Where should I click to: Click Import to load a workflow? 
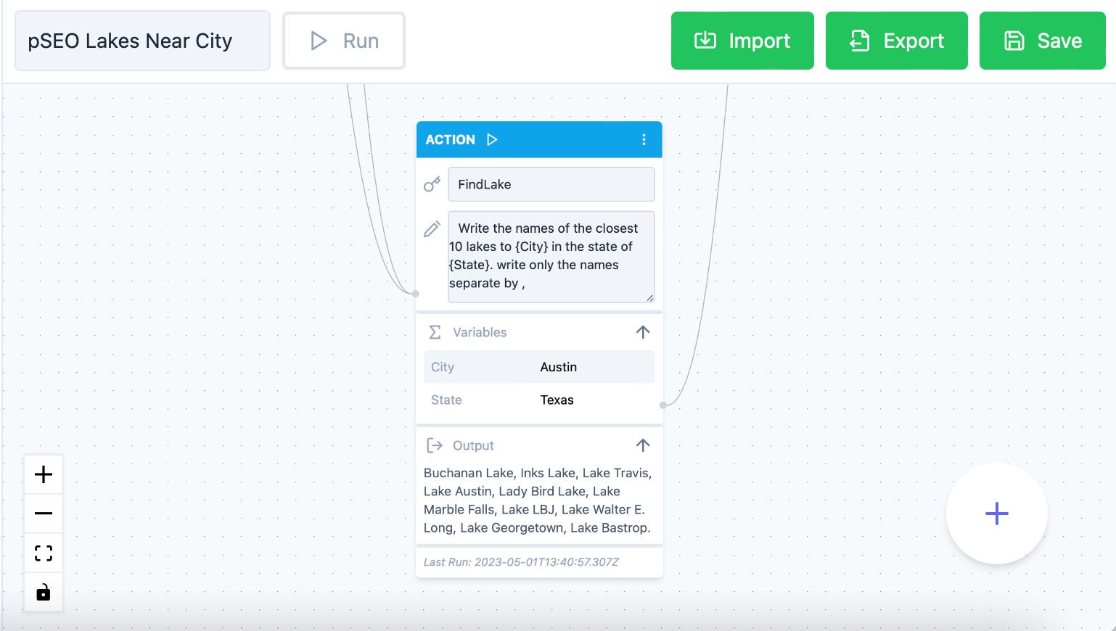[742, 41]
